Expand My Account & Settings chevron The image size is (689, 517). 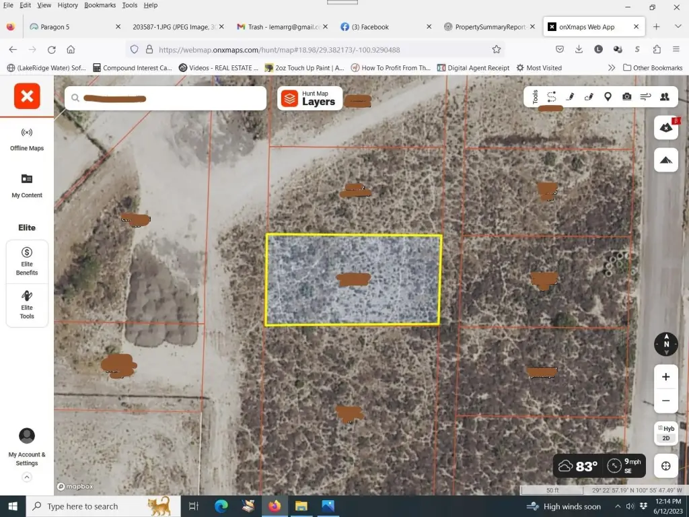27,477
